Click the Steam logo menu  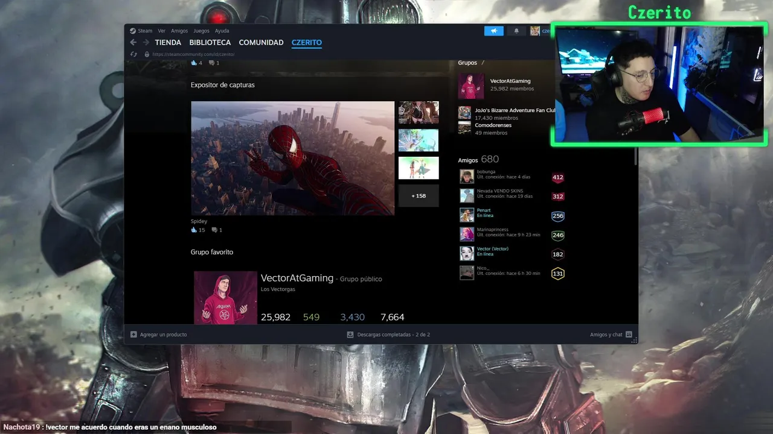(133, 31)
